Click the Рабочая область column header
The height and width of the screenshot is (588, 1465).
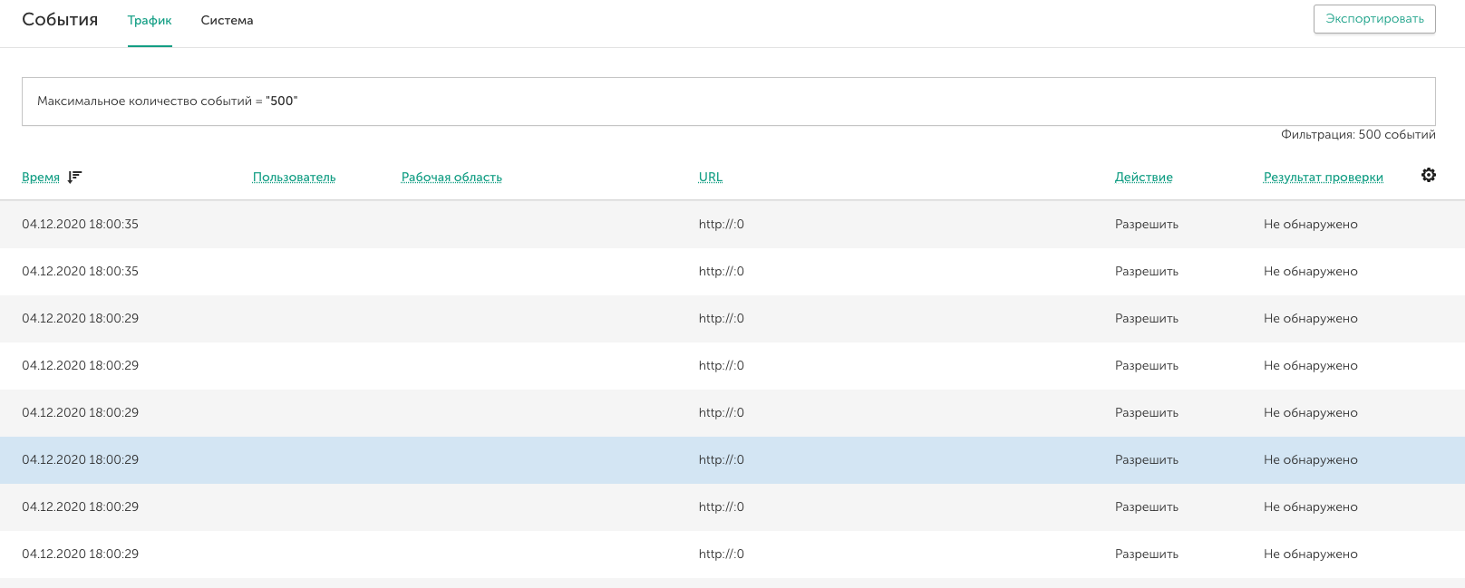[x=451, y=177]
